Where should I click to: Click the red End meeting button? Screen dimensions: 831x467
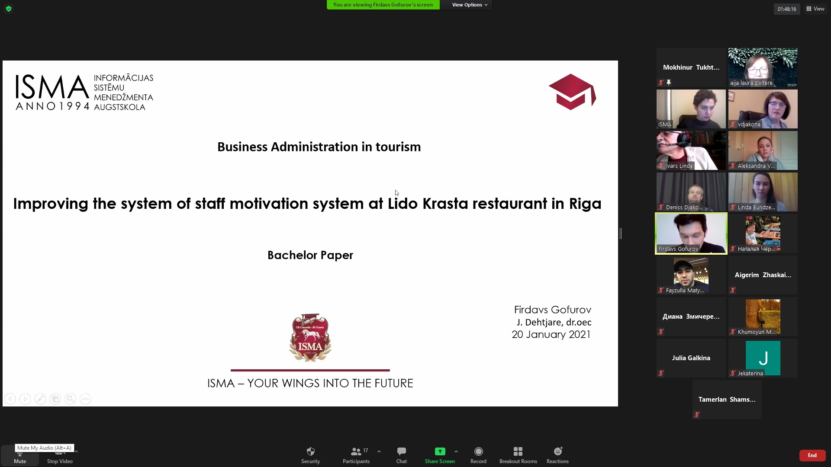812,455
